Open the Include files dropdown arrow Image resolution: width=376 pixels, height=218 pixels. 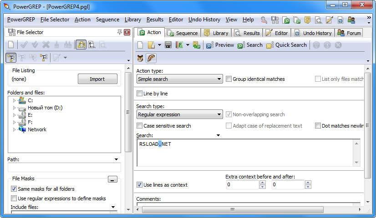coord(113,207)
